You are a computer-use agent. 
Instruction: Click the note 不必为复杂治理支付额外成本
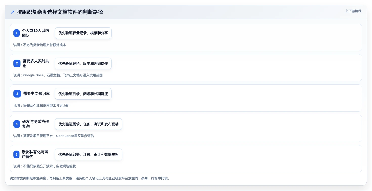[x=40, y=45]
